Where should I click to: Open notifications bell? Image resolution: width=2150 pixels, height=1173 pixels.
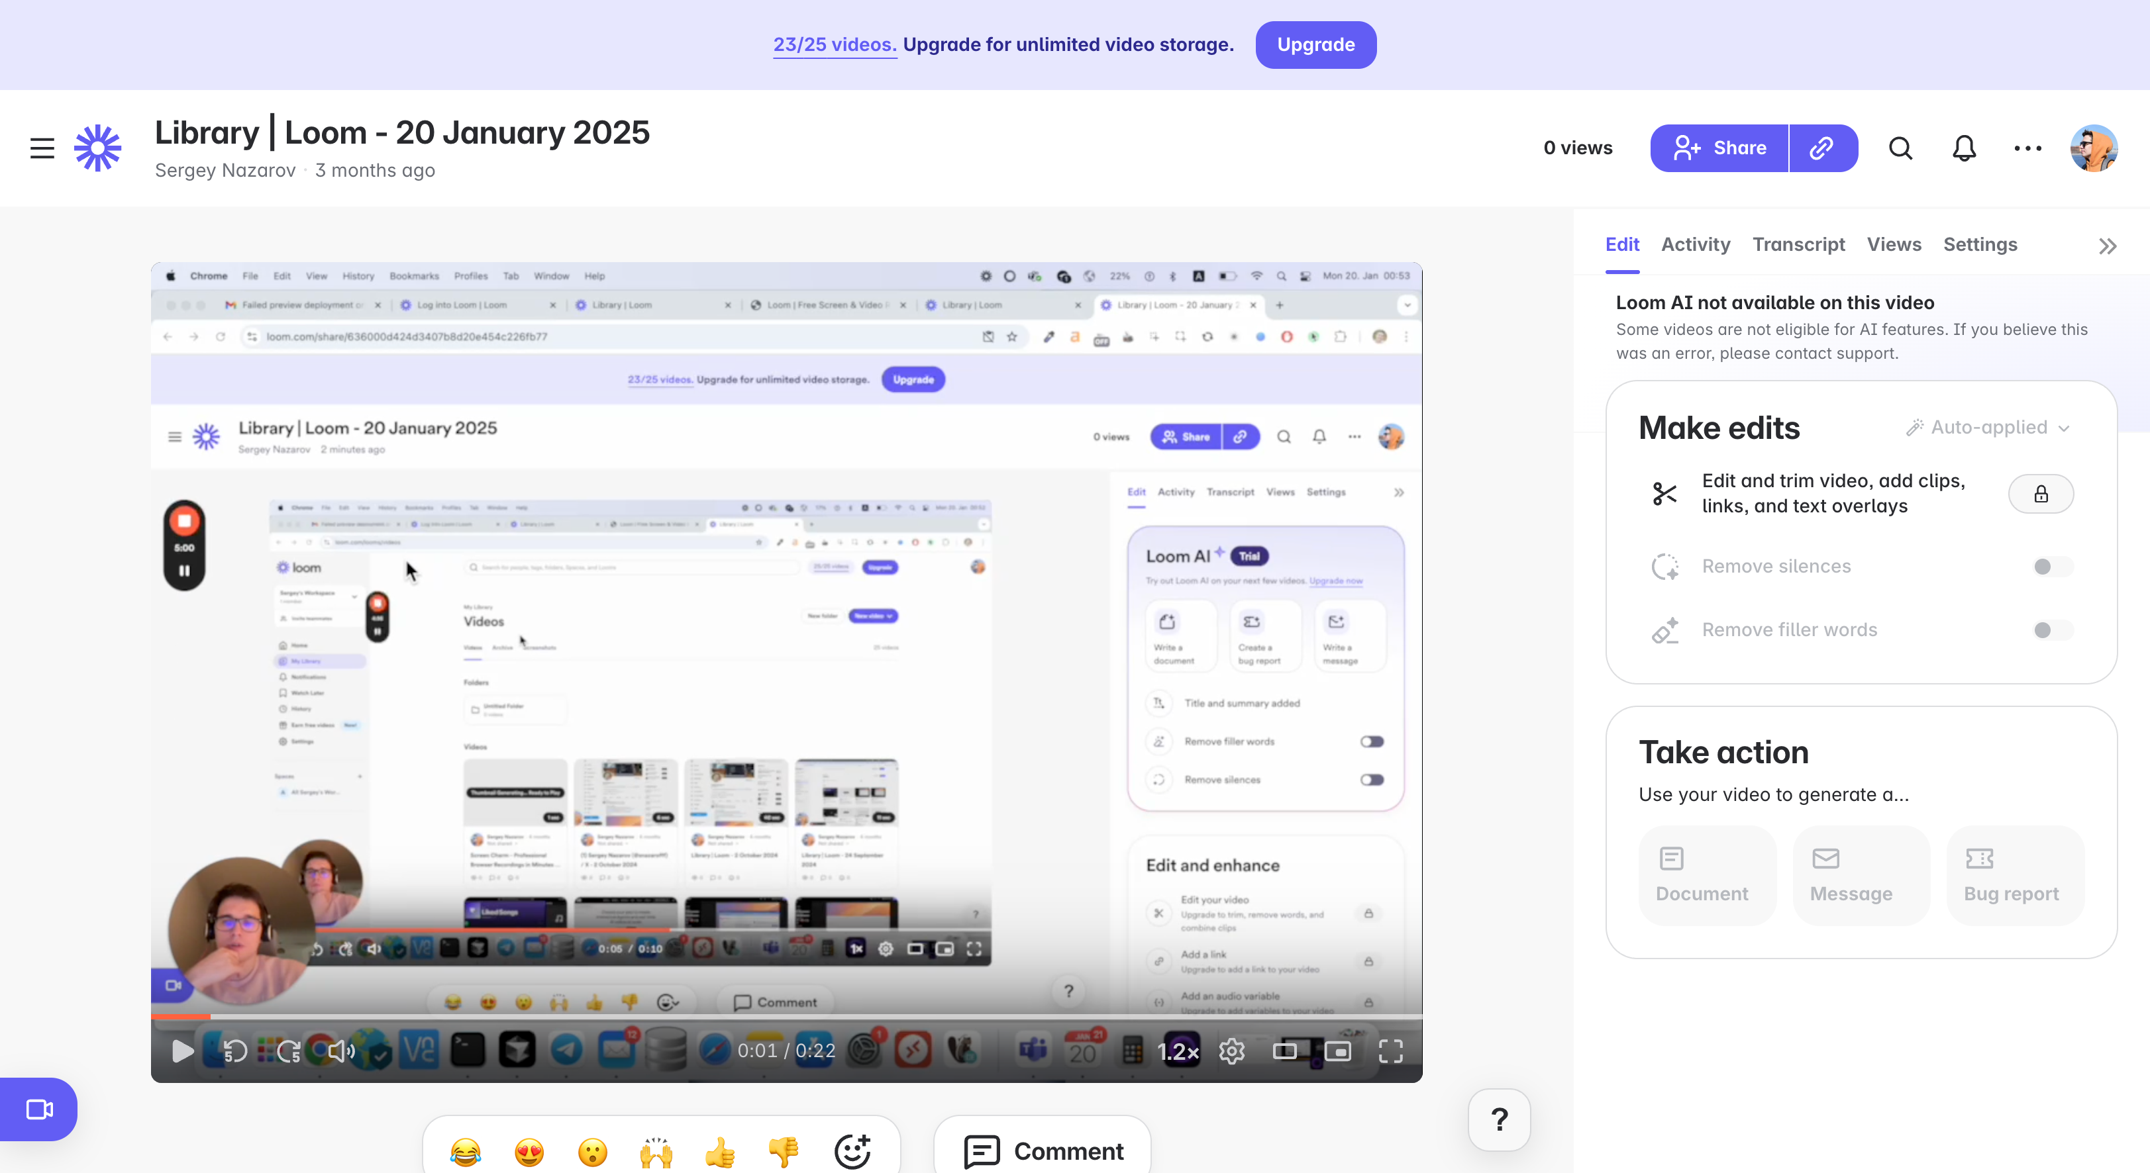[1964, 148]
